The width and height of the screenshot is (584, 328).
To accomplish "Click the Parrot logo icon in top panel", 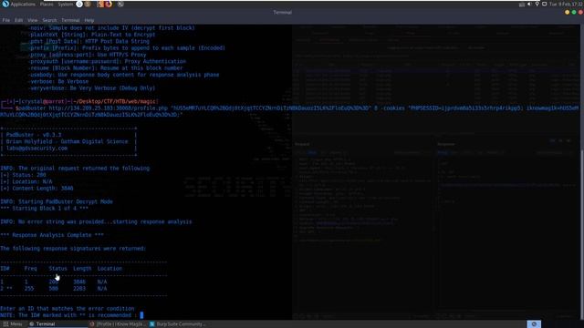I will [5, 4].
